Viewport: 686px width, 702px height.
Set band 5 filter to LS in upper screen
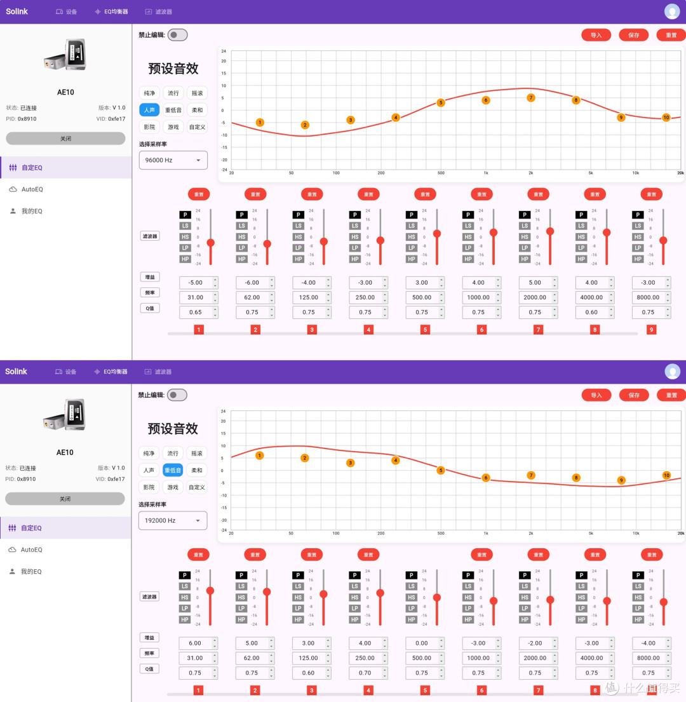pyautogui.click(x=411, y=226)
